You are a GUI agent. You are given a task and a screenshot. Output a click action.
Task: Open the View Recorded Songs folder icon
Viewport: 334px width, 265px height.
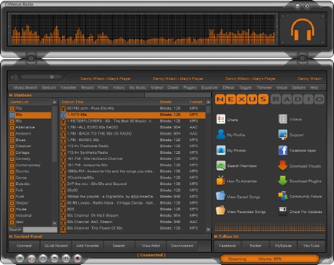tap(220, 210)
